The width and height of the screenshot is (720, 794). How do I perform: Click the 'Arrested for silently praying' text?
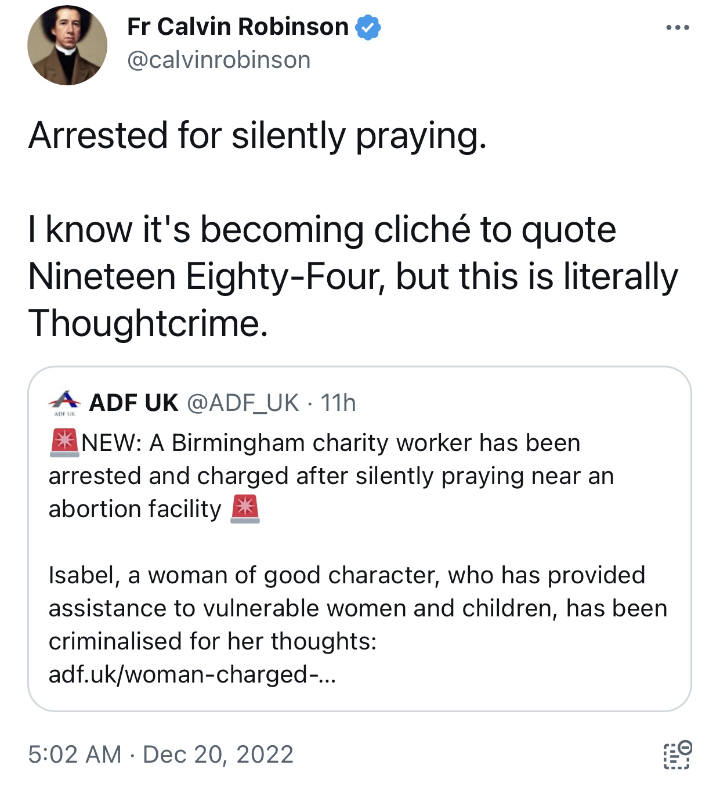point(257,136)
